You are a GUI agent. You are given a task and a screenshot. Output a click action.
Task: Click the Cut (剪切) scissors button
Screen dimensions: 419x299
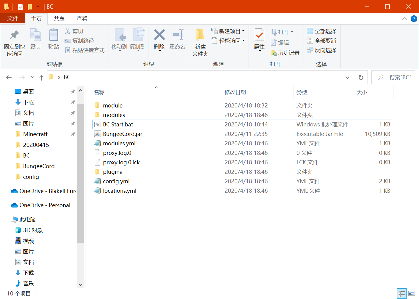(74, 31)
